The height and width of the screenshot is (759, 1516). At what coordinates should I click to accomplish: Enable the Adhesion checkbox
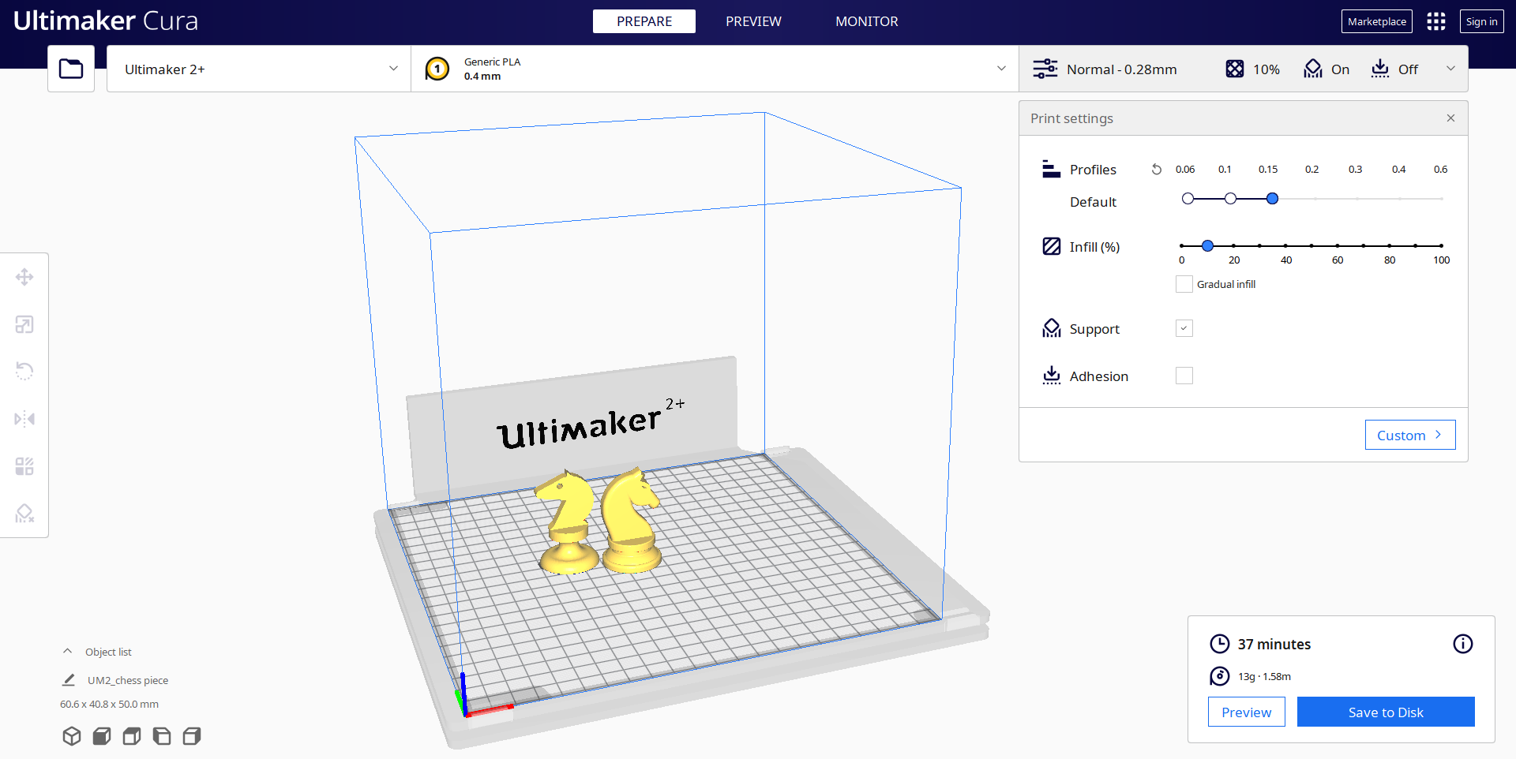[1184, 376]
